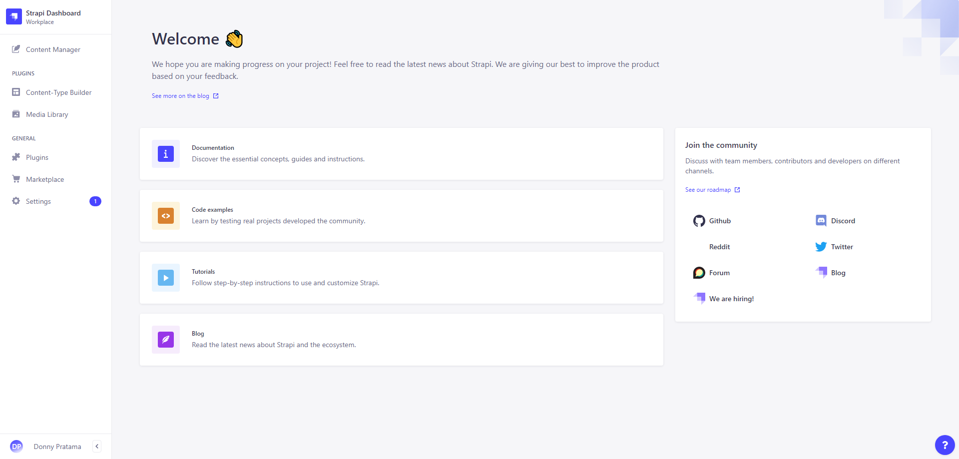Open the Documentation card
The height and width of the screenshot is (459, 959).
pos(401,154)
